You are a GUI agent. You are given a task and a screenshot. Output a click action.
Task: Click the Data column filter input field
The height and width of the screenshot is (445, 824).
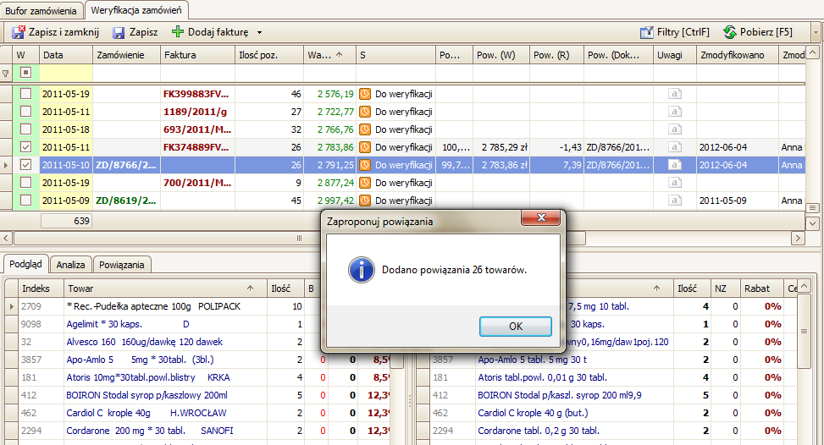66,74
